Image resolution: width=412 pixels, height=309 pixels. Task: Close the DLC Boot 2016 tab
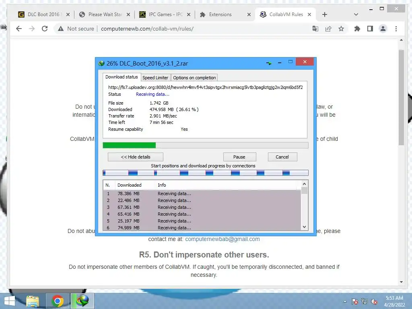pos(68,14)
